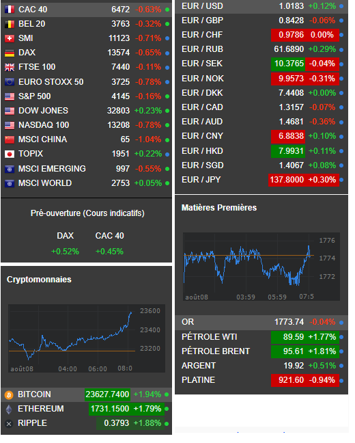This screenshot has width=355, height=443.
Task: Click the US flag icon beside S&P 500
Action: pos(10,96)
